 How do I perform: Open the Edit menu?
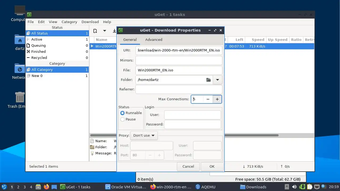41,22
